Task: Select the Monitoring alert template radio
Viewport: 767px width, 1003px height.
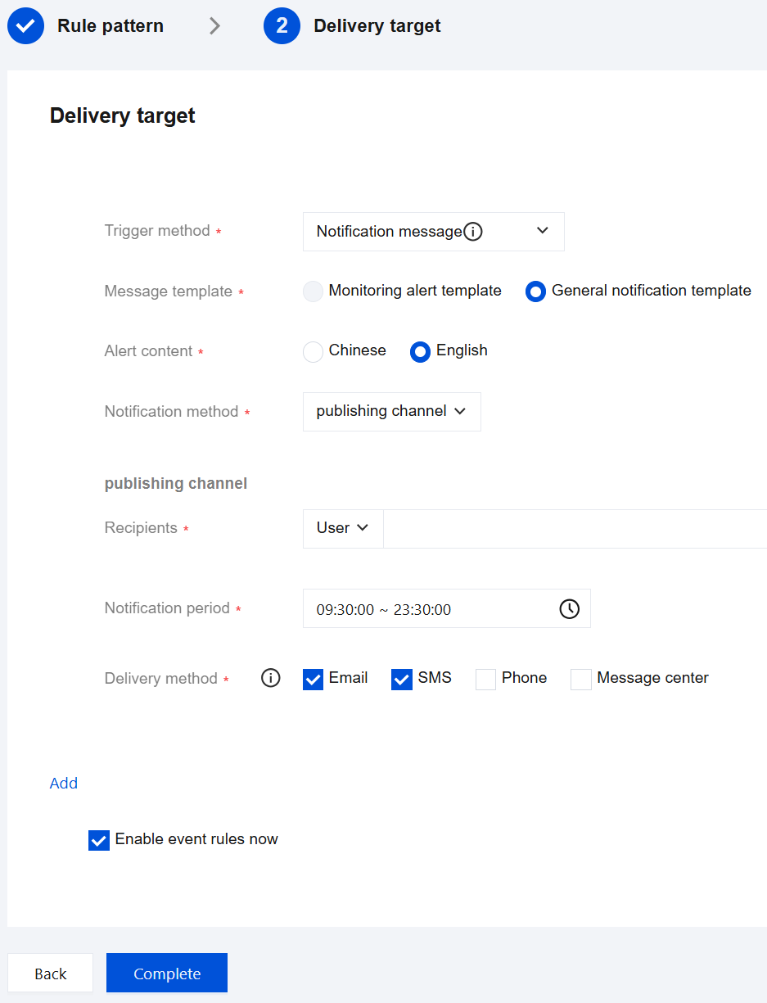Action: pos(314,291)
